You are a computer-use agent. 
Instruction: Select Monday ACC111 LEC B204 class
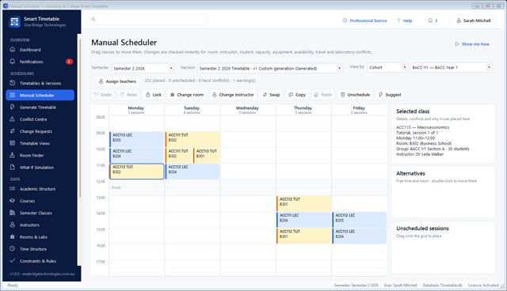coord(137,155)
